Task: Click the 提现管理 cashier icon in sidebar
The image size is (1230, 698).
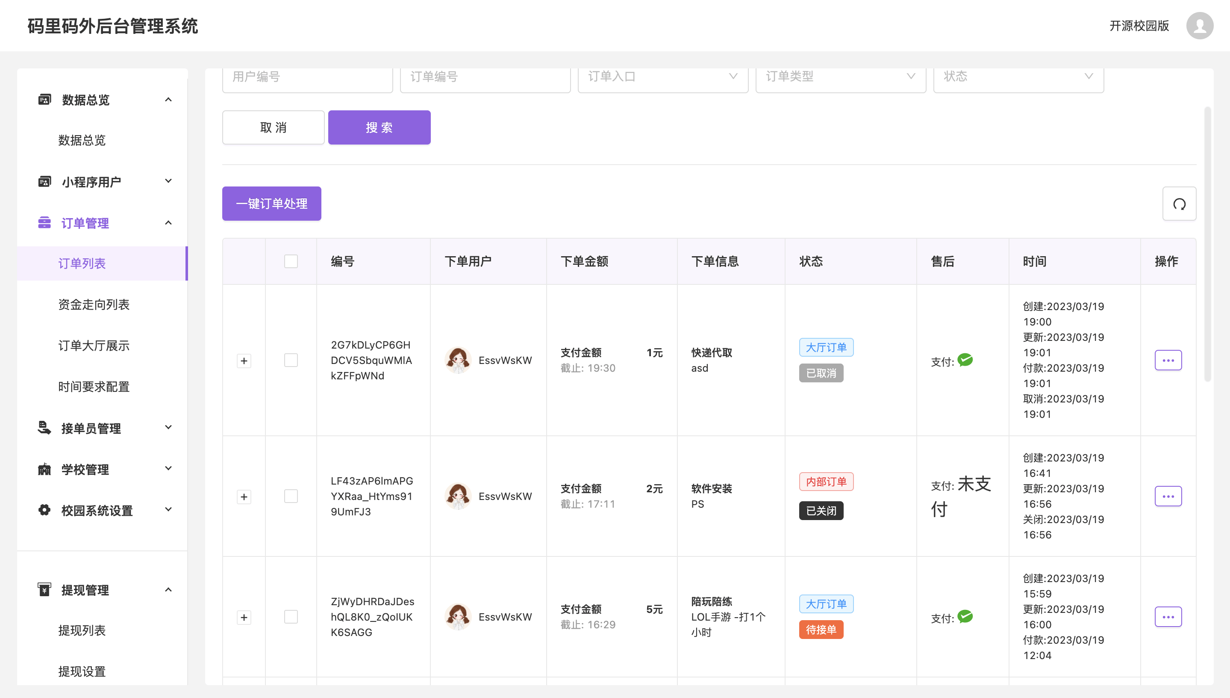Action: coord(44,589)
